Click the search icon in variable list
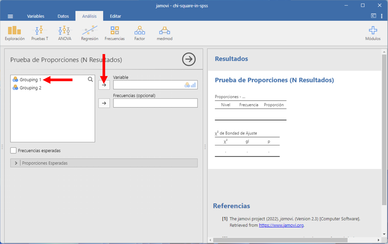Screen dimensions: 388x244 click(90, 79)
